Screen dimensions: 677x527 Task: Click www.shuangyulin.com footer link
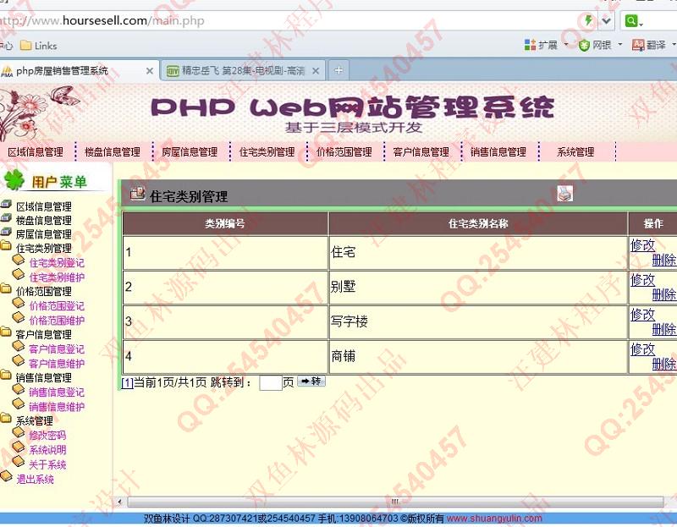click(x=494, y=519)
